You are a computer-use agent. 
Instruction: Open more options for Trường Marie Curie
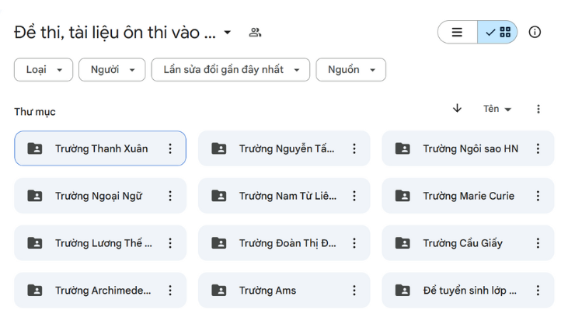click(538, 196)
